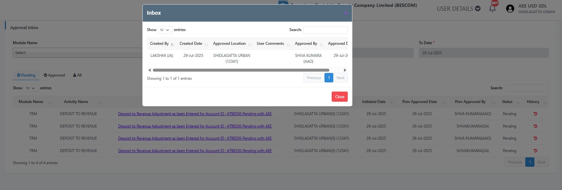Click first row SHIVA KUMARA(AAO) cell

472,114
